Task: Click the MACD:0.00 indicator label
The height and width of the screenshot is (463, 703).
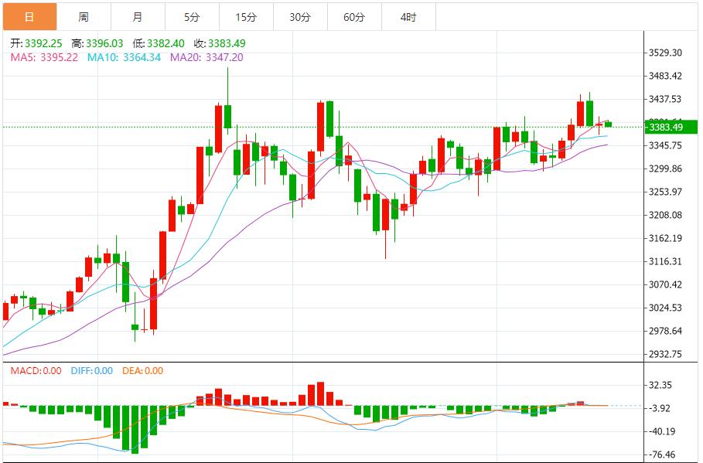Action: tap(36, 371)
